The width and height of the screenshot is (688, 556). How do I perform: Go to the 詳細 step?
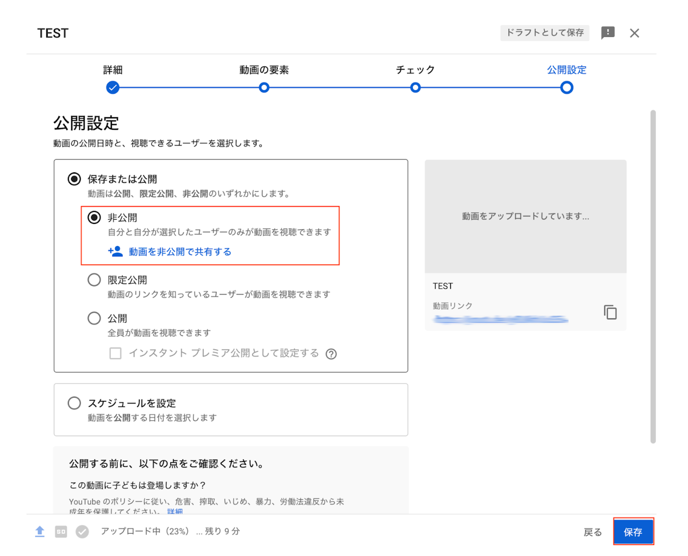pyautogui.click(x=113, y=88)
